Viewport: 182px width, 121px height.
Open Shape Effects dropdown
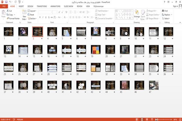coord(153,18)
